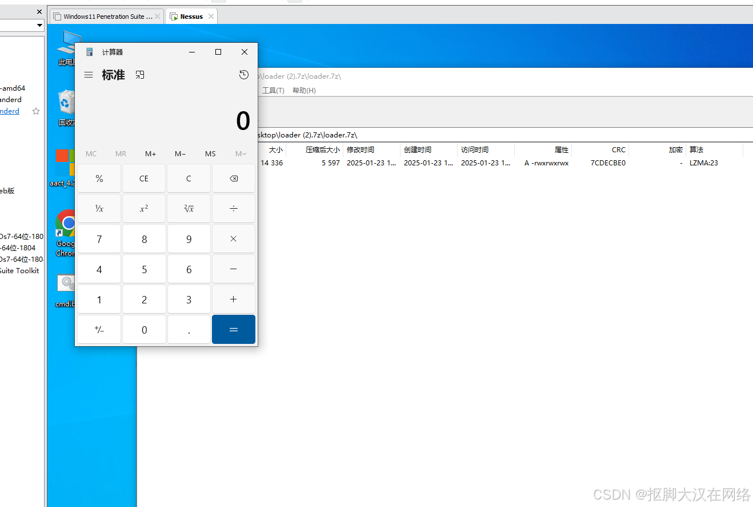Click the calculator app title icon
Image resolution: width=753 pixels, height=507 pixels.
[89, 52]
